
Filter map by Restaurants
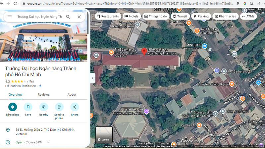(x=108, y=16)
